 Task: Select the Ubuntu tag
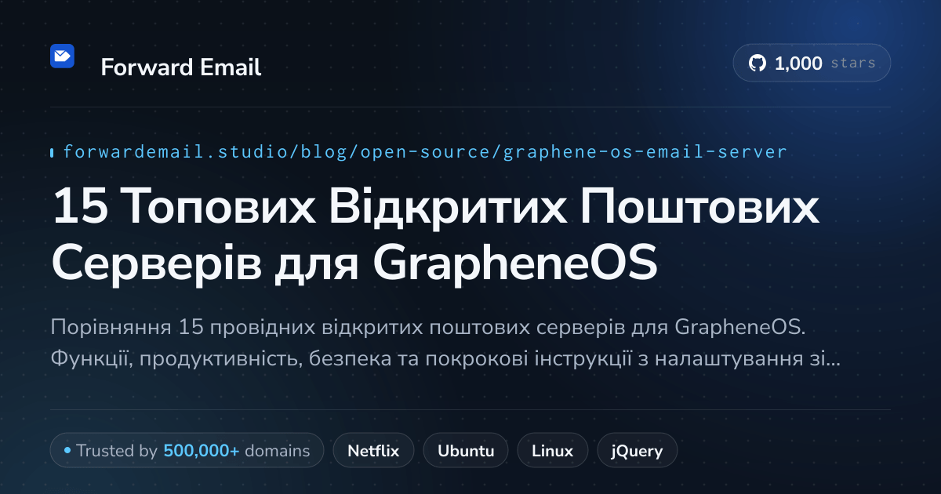point(466,451)
